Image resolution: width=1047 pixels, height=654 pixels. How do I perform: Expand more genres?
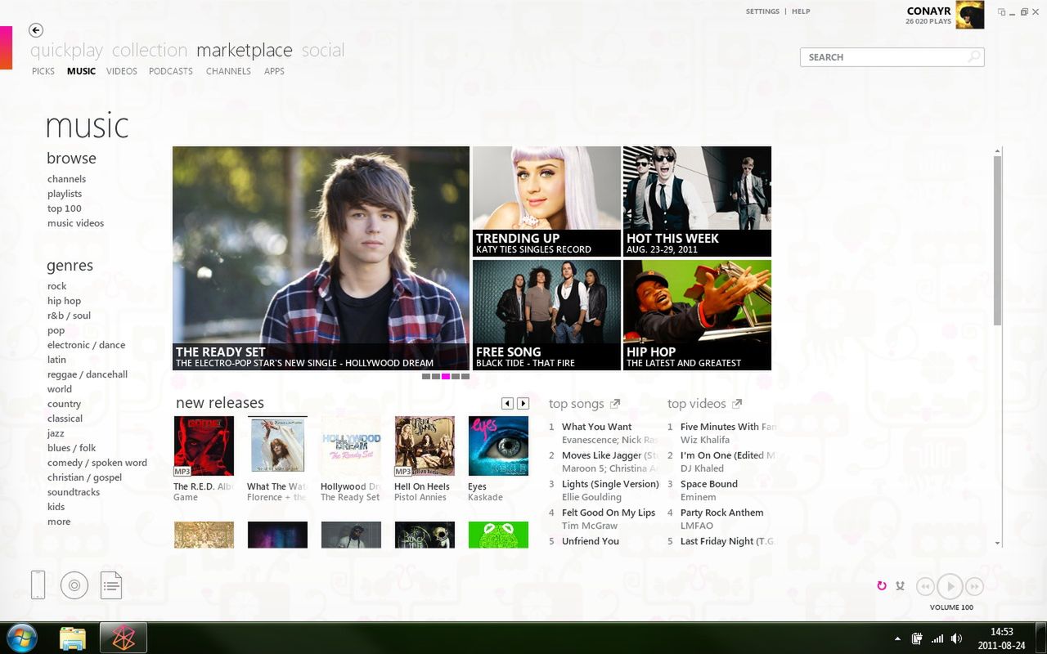[x=59, y=522]
